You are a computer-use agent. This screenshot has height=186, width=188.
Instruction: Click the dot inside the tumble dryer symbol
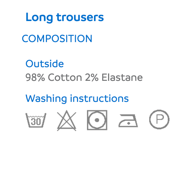click(97, 120)
